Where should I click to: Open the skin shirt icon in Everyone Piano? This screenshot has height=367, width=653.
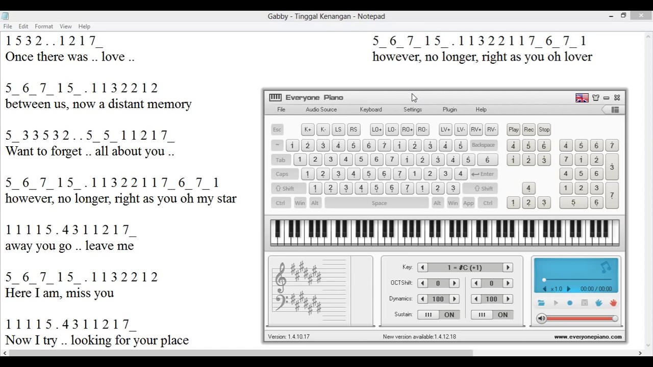tap(595, 98)
